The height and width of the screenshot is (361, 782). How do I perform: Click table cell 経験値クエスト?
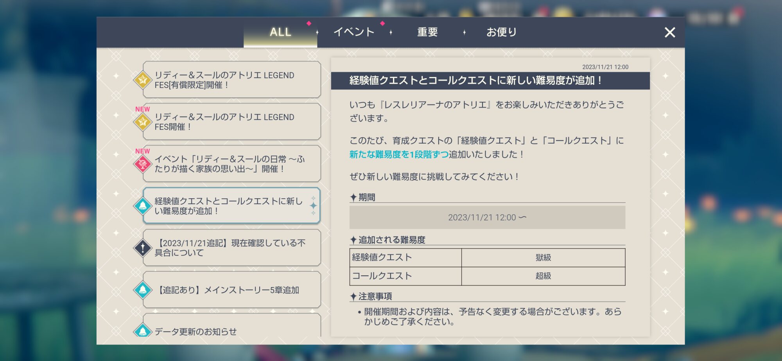pyautogui.click(x=405, y=258)
